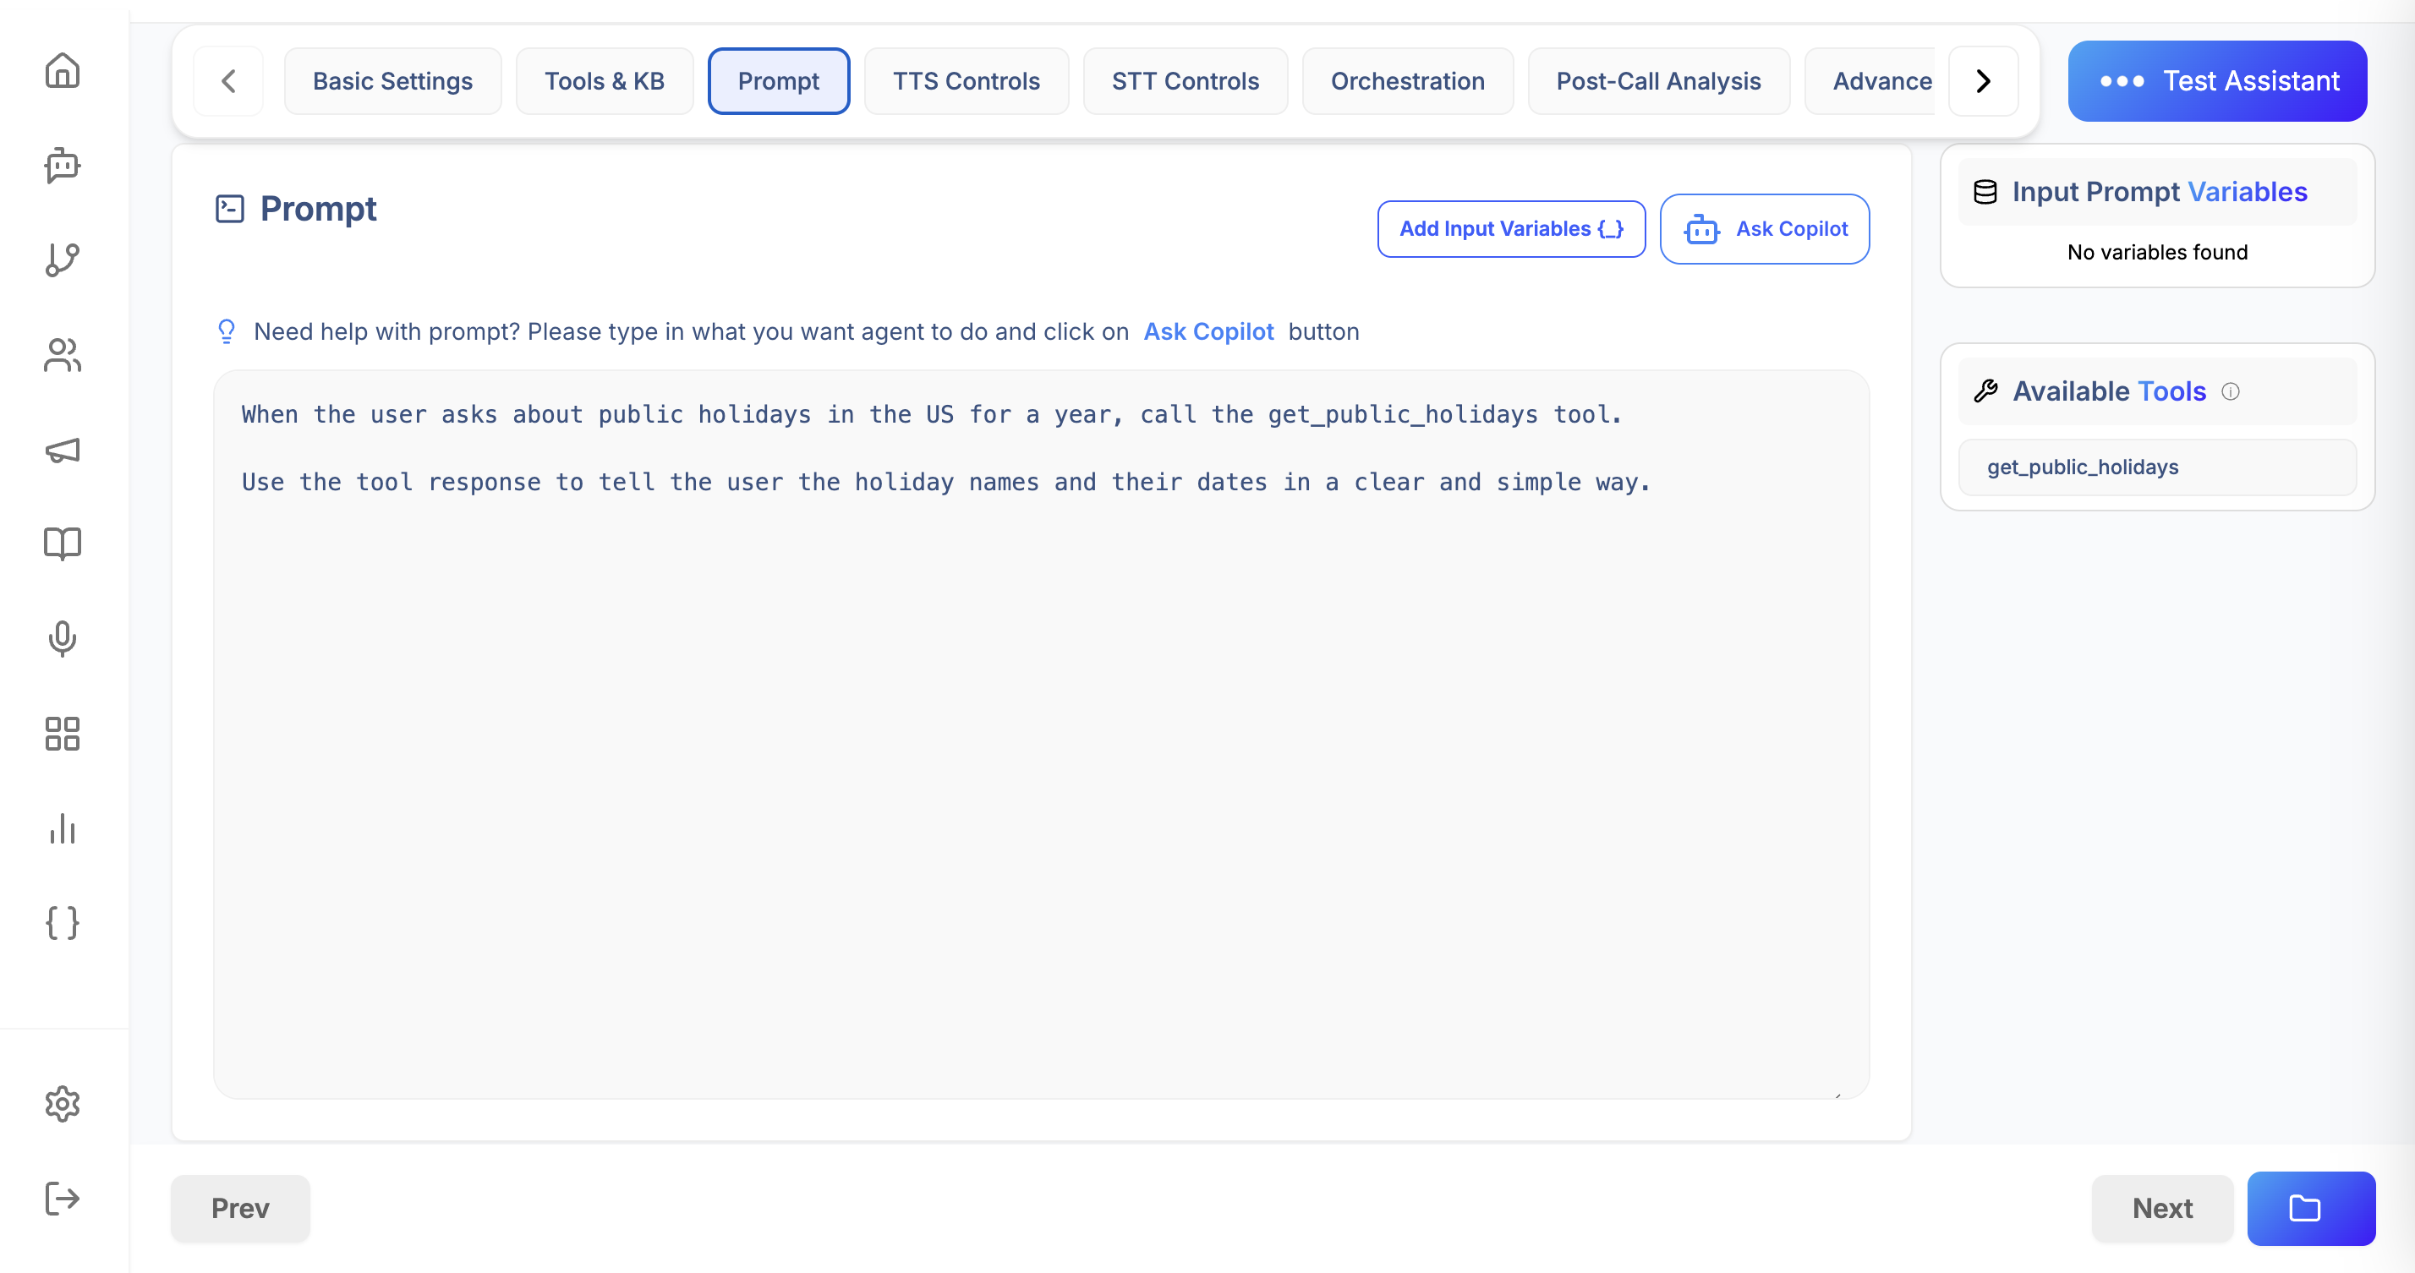Image resolution: width=2415 pixels, height=1273 pixels.
Task: Click the logout icon in sidebar
Action: pos(62,1198)
